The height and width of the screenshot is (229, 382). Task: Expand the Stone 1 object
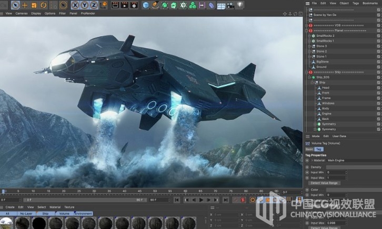[309, 56]
